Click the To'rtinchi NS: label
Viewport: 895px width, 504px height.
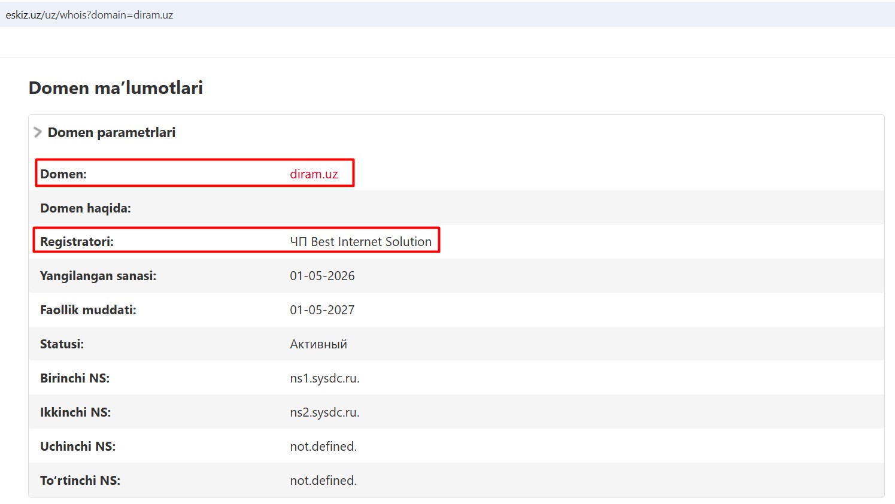pyautogui.click(x=80, y=481)
